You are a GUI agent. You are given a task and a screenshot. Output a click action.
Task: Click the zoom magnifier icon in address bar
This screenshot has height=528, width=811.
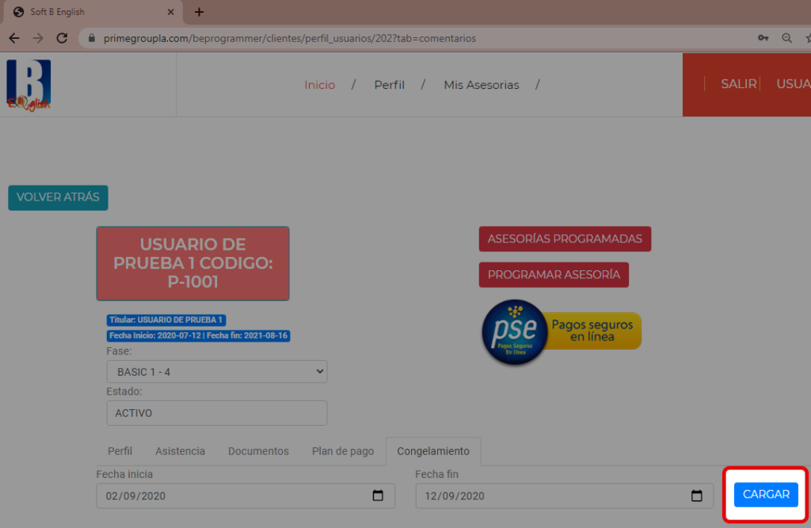tap(786, 38)
